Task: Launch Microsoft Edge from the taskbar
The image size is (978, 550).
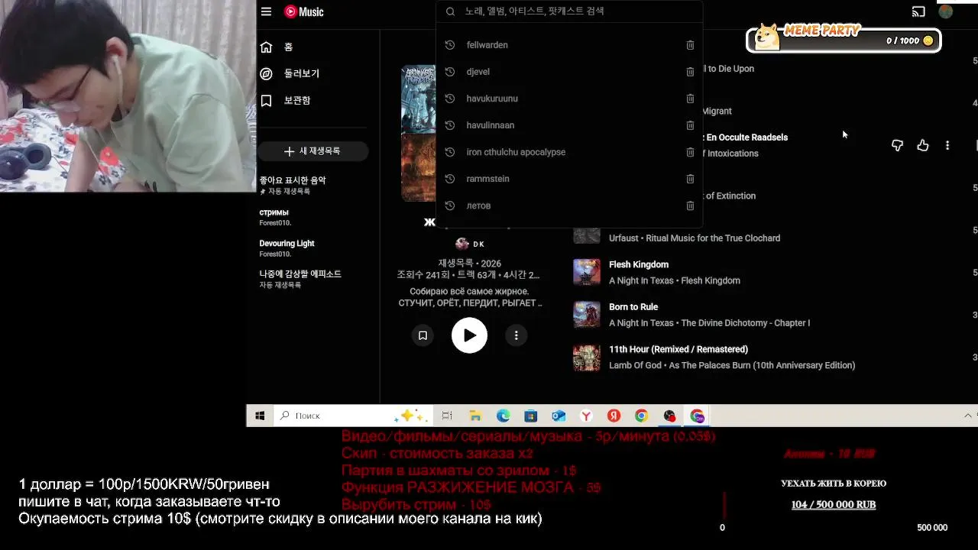Action: pos(503,416)
